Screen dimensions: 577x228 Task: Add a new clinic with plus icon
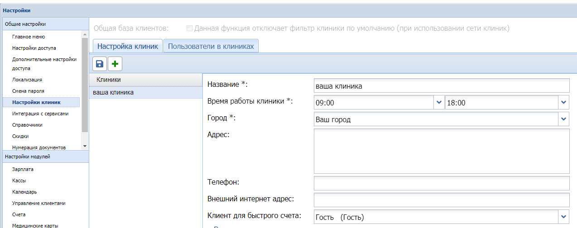pos(115,64)
